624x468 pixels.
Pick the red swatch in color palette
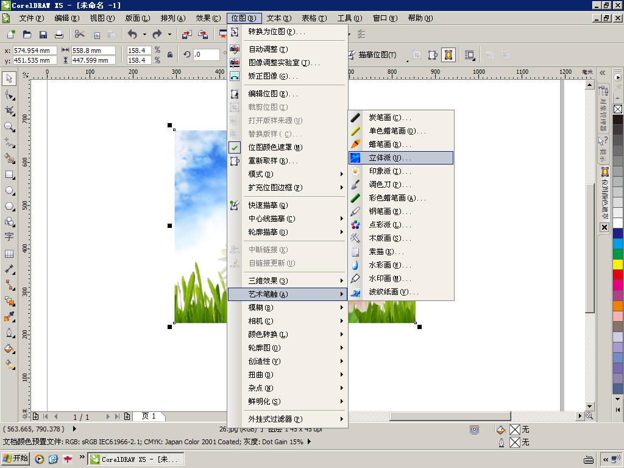pyautogui.click(x=618, y=275)
